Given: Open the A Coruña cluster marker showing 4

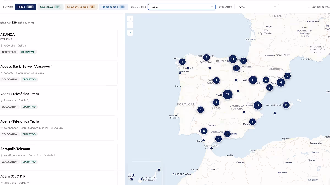Looking at the screenshot, I should click(x=182, y=62).
